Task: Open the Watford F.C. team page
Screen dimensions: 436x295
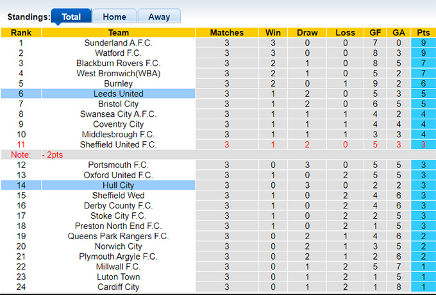Action: pyautogui.click(x=119, y=53)
